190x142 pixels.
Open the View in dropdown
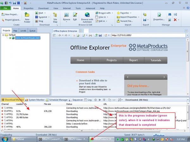(x=107, y=17)
